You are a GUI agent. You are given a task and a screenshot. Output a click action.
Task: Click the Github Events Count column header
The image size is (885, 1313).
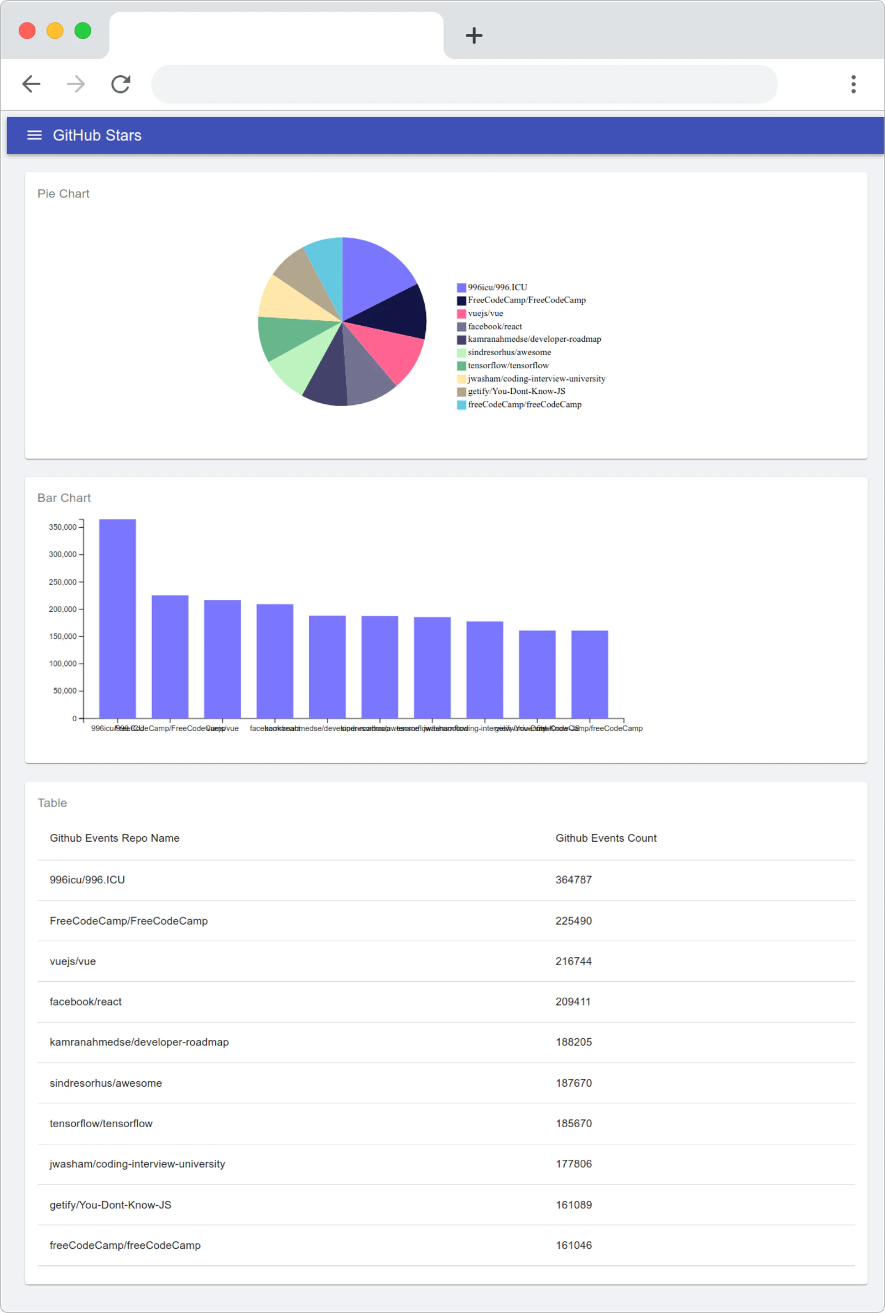pyautogui.click(x=606, y=838)
